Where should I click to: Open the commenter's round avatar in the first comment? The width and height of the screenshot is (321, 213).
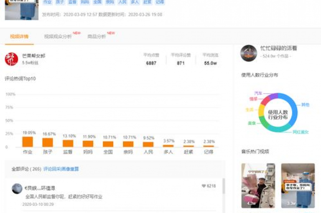(17, 188)
